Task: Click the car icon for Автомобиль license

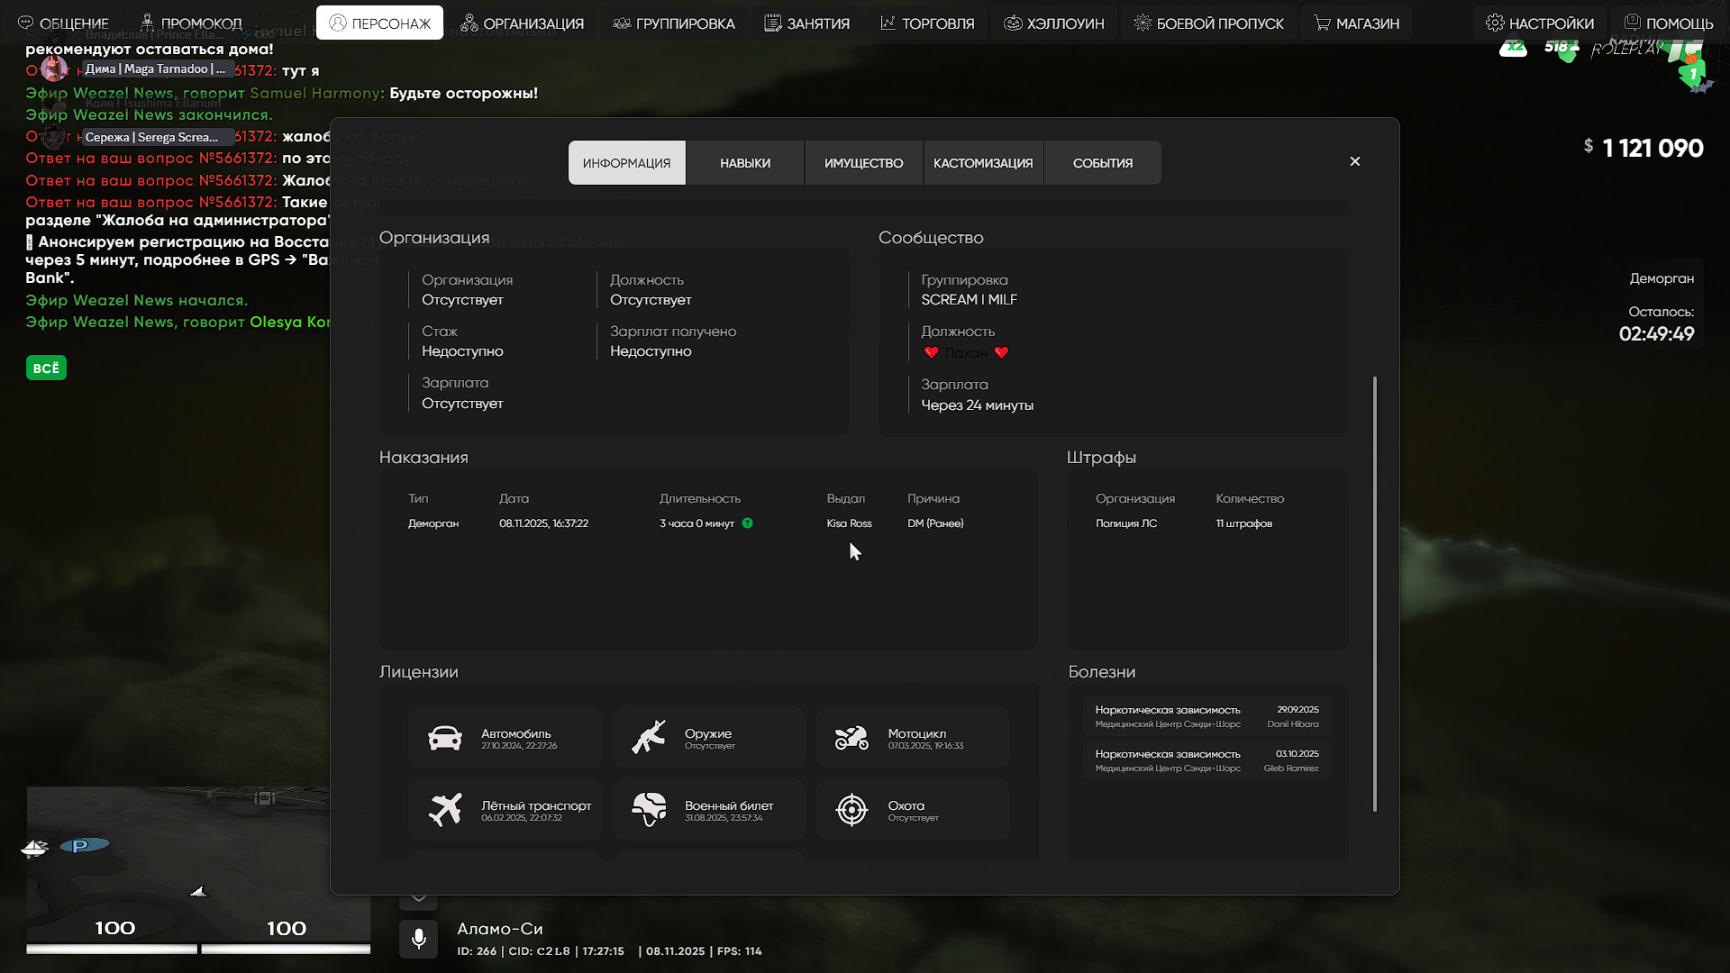Action: (x=445, y=738)
